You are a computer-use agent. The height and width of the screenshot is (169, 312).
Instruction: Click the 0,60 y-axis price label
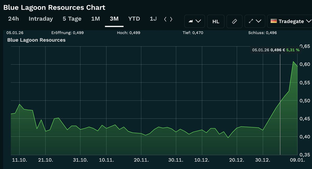click(x=305, y=64)
